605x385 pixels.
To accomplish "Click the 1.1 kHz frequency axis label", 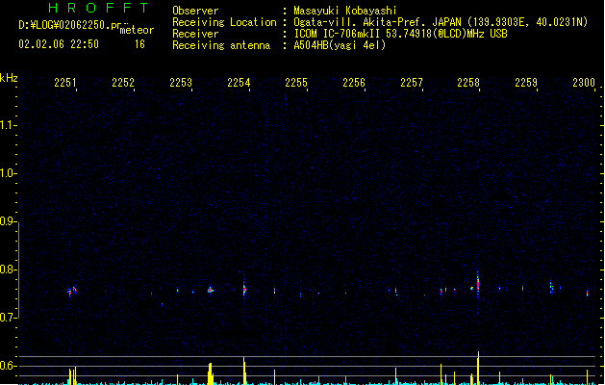I will point(8,125).
